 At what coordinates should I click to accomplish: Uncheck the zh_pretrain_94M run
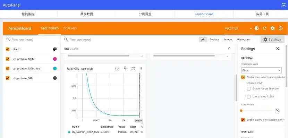8,78
